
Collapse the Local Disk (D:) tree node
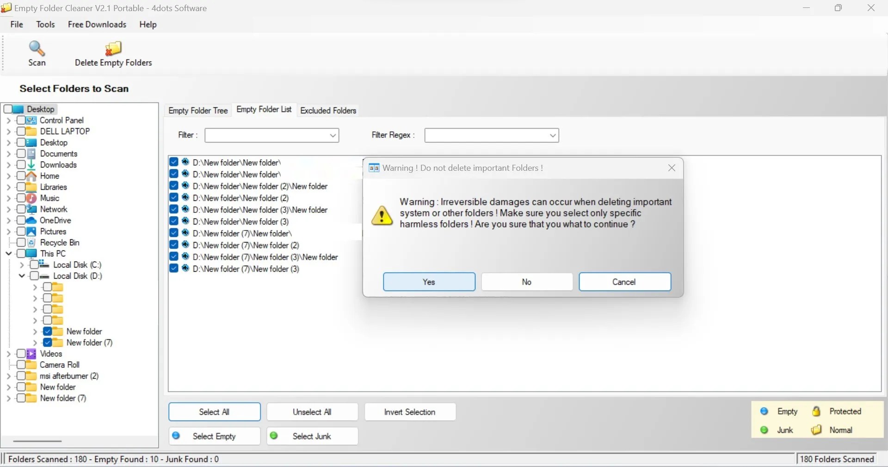22,276
